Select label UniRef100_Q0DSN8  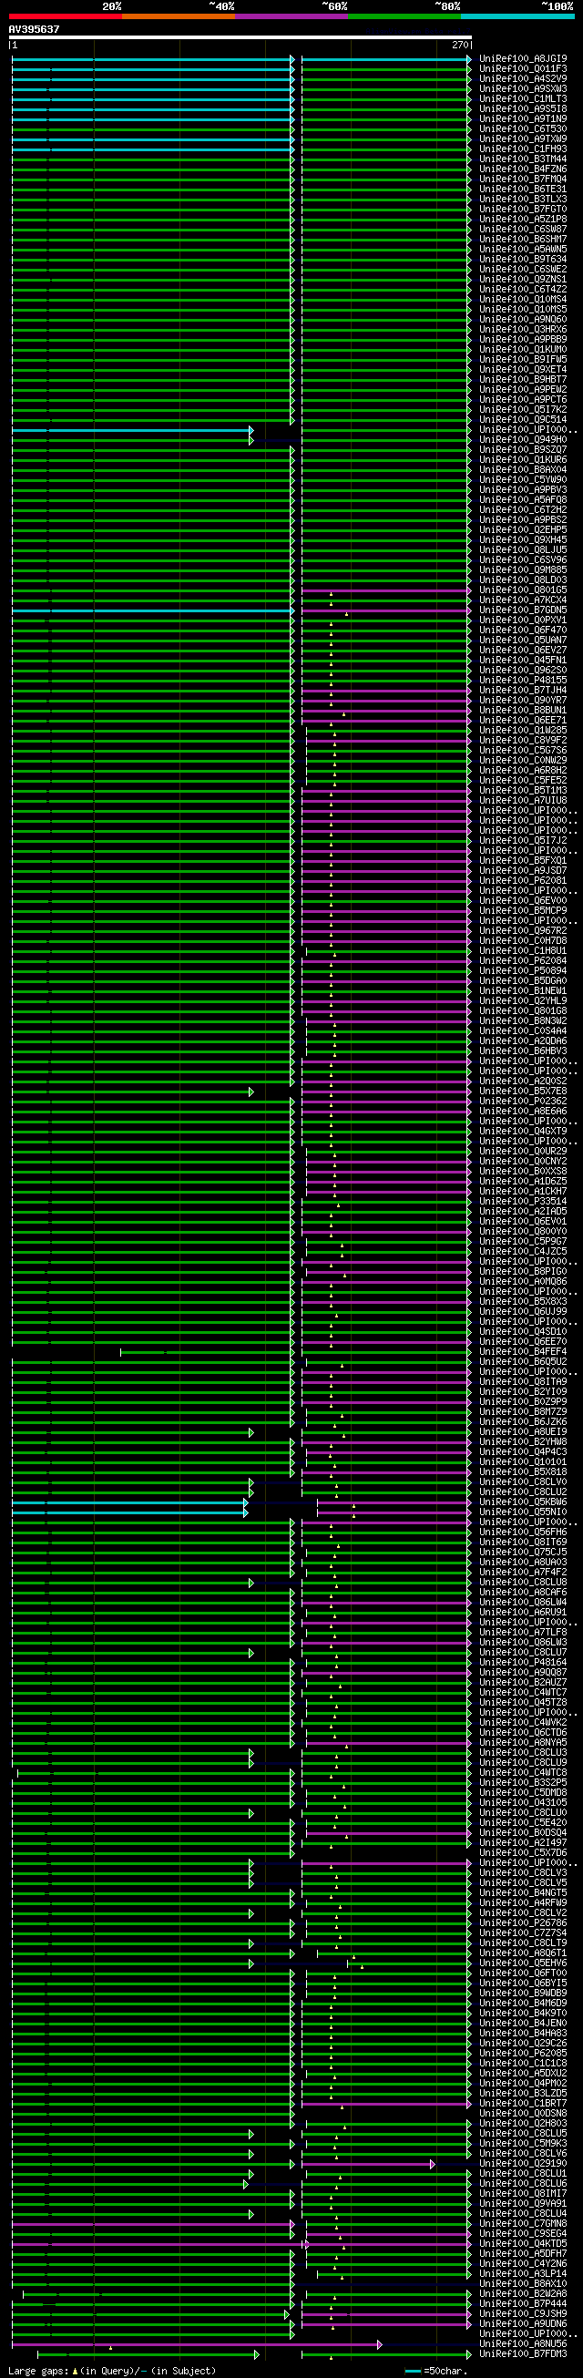(x=523, y=2114)
